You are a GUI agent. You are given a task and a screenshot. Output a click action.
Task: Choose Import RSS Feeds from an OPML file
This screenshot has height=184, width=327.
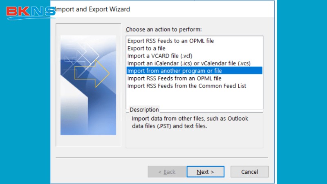174,78
